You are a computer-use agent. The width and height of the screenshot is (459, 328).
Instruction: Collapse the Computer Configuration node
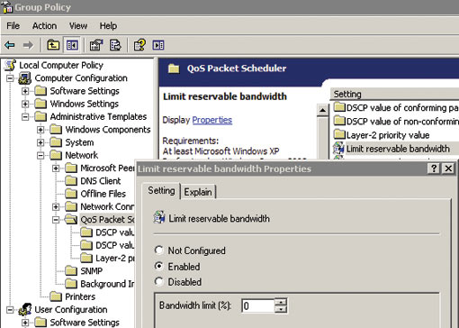(10, 78)
